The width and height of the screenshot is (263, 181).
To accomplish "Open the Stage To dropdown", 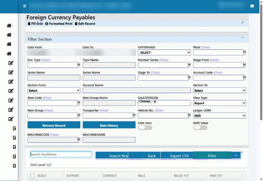I will [189, 77].
